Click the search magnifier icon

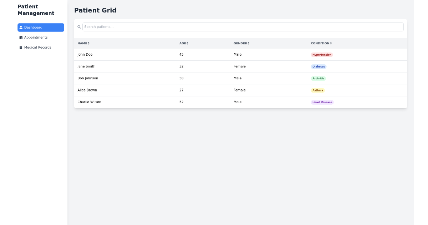(79, 26)
